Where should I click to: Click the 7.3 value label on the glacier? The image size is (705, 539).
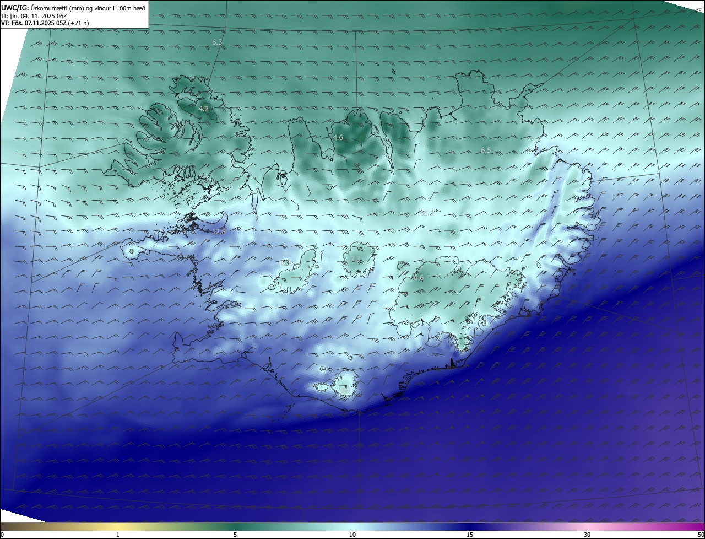pyautogui.click(x=355, y=259)
